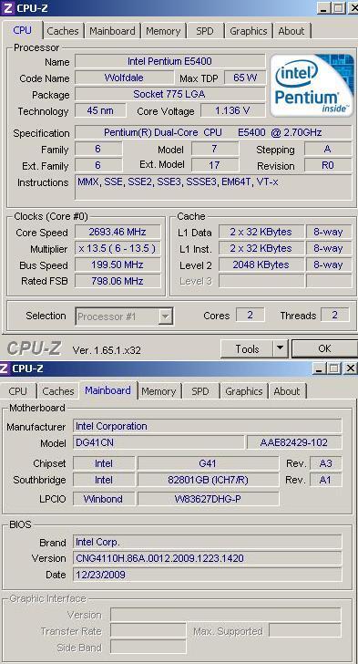Click the Intel Pentium inside logo
This screenshot has height=664, width=358.
pyautogui.click(x=312, y=85)
